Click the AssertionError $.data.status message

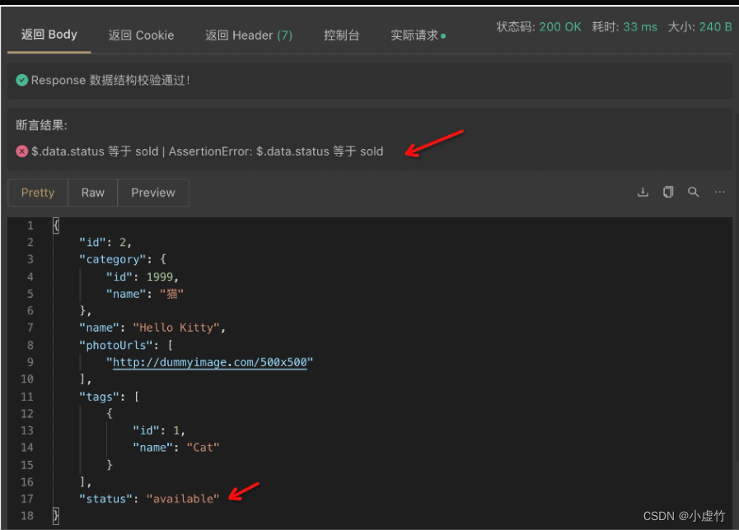(x=276, y=151)
